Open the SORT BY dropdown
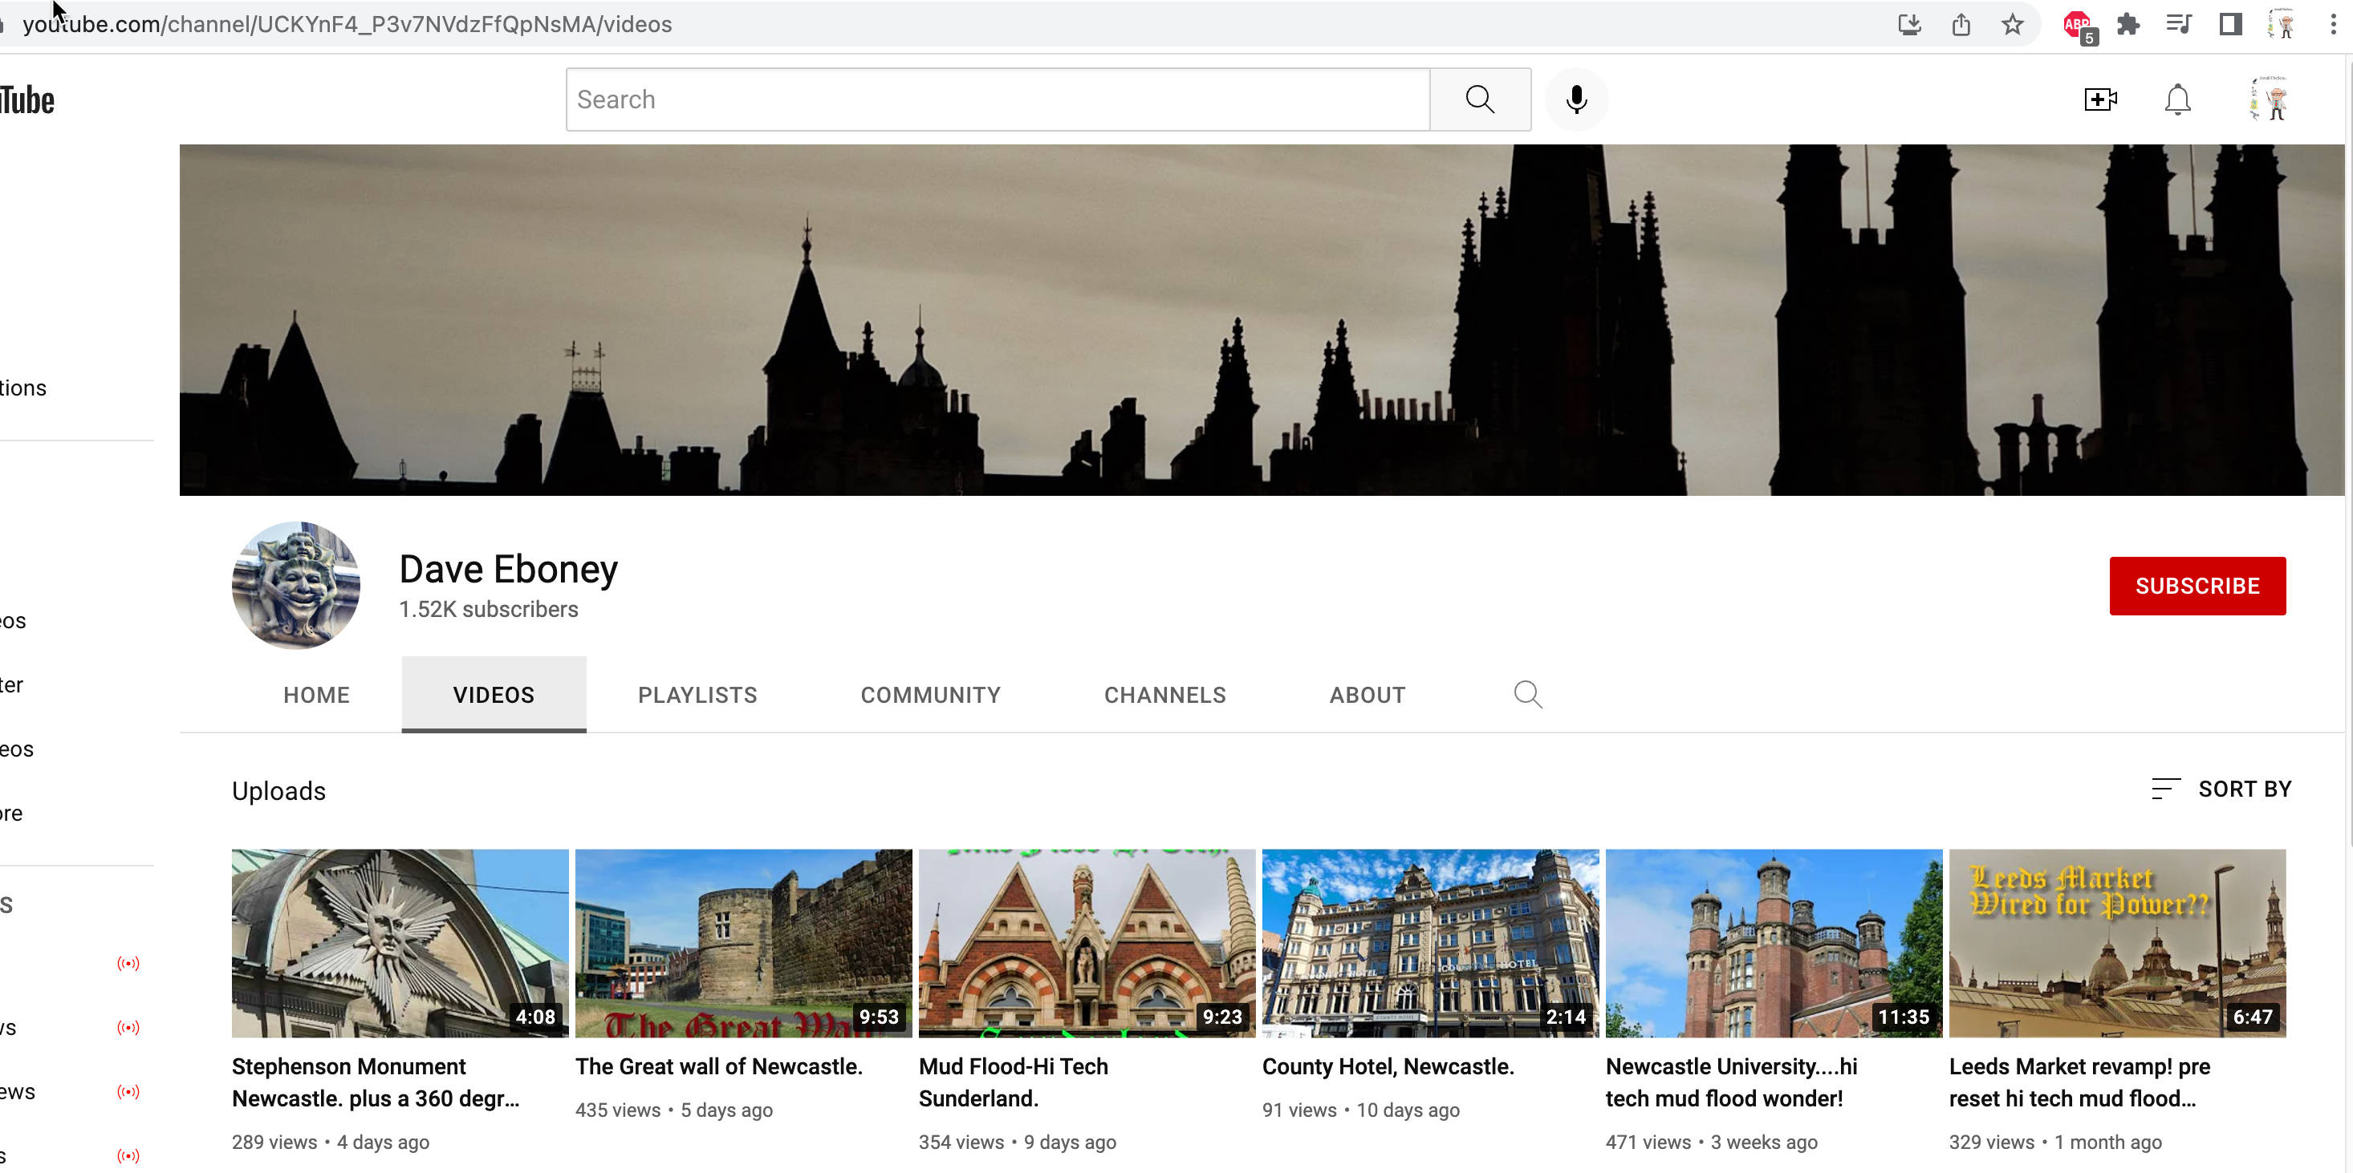 tap(2221, 789)
